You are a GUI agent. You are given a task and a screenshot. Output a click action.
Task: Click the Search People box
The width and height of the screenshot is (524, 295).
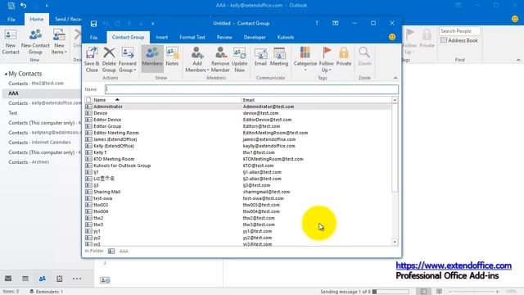click(459, 31)
